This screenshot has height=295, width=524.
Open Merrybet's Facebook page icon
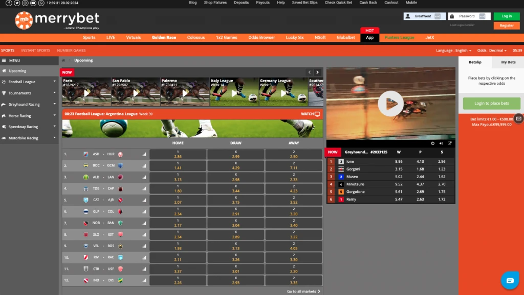click(10, 3)
